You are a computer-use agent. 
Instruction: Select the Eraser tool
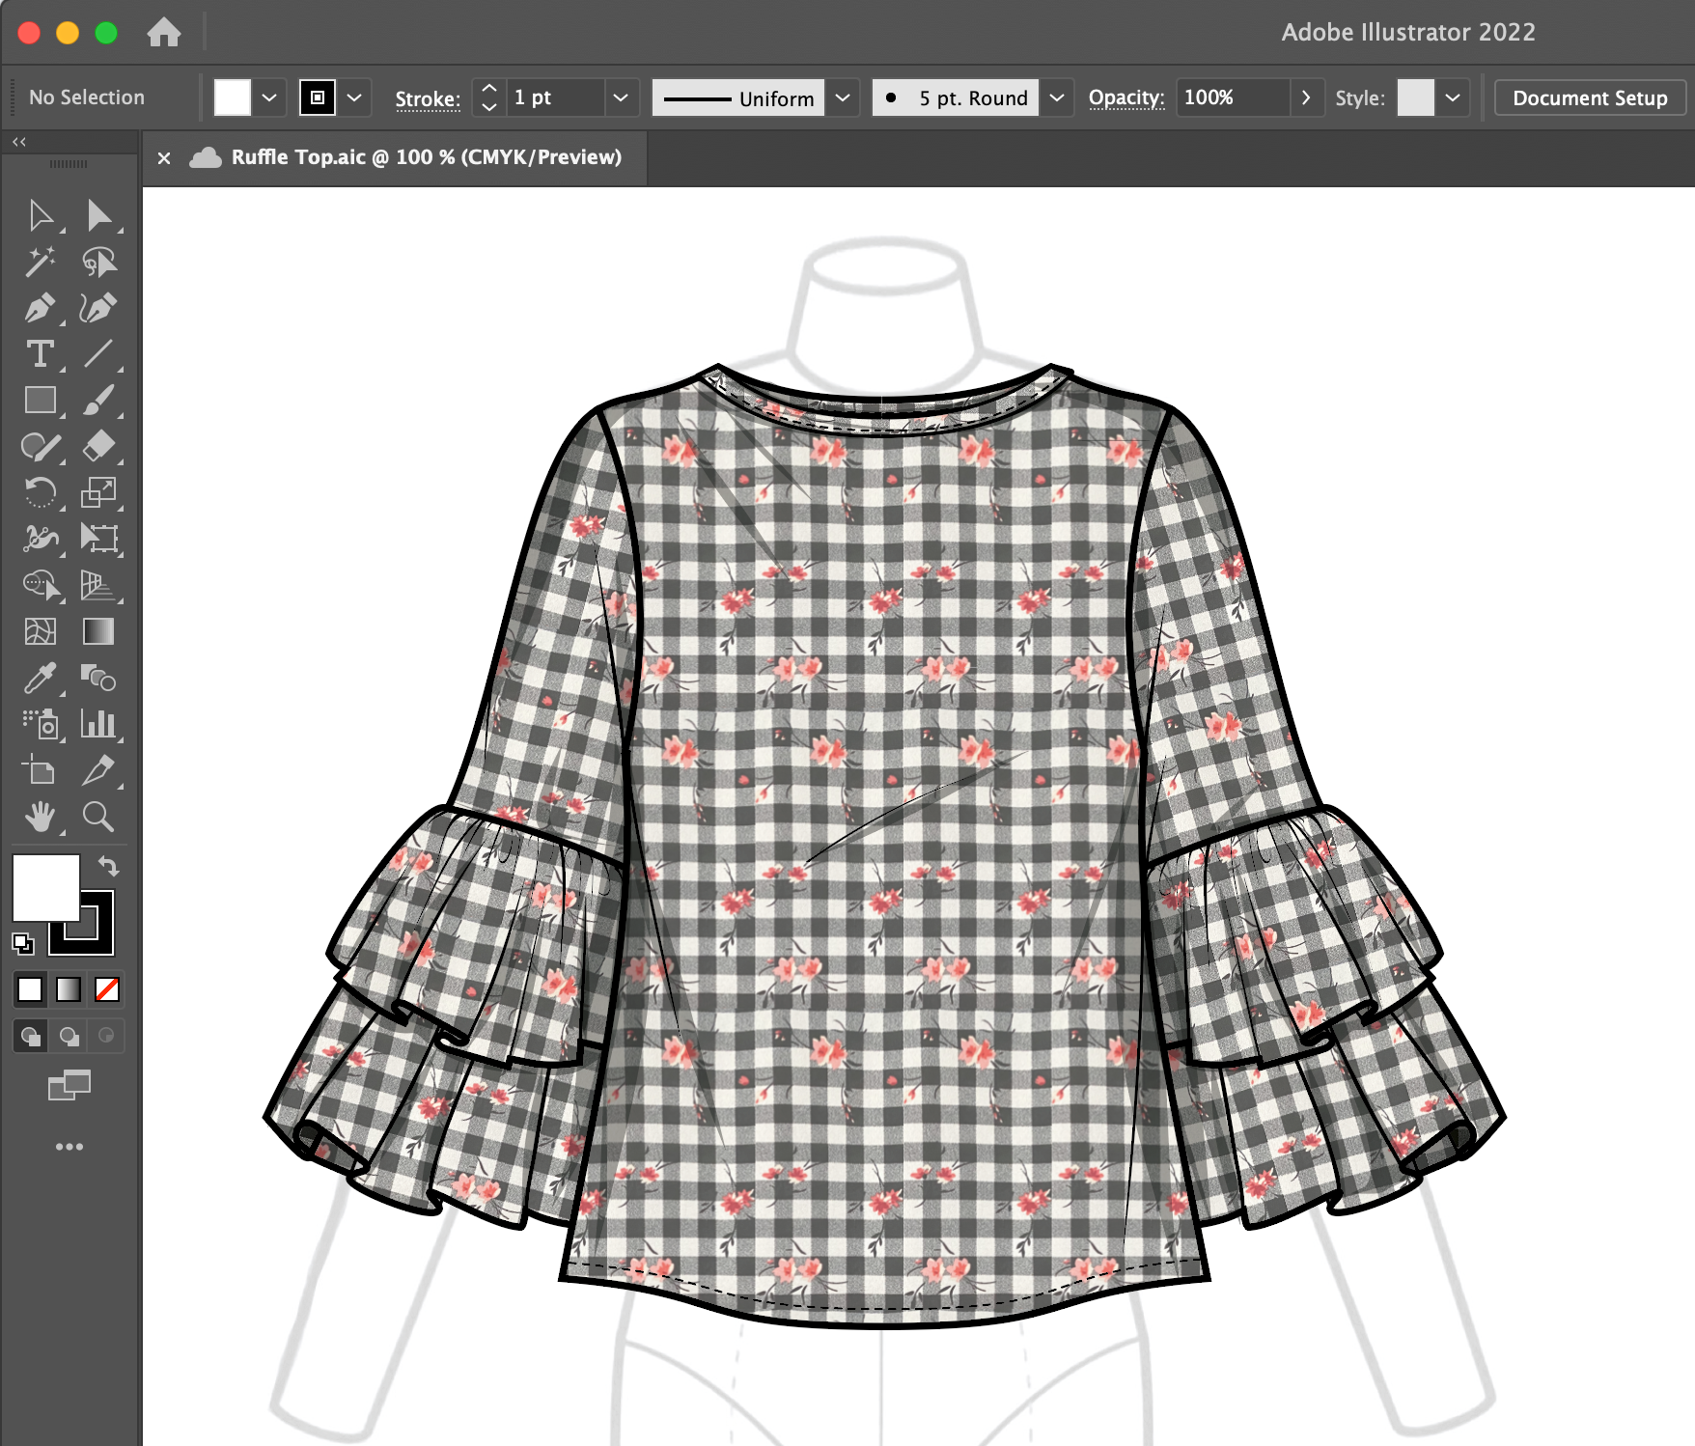coord(101,447)
